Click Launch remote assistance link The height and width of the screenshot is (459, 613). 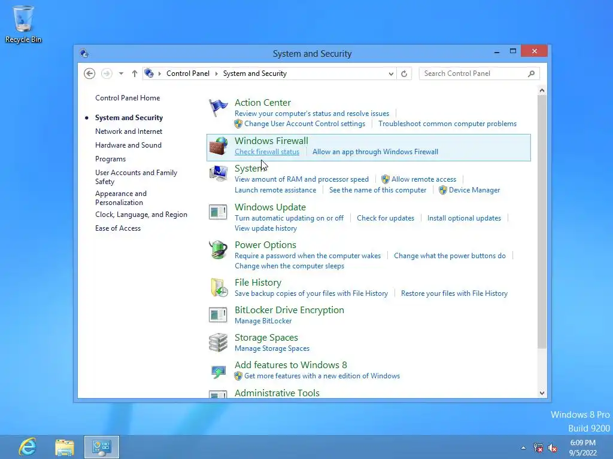coord(275,190)
